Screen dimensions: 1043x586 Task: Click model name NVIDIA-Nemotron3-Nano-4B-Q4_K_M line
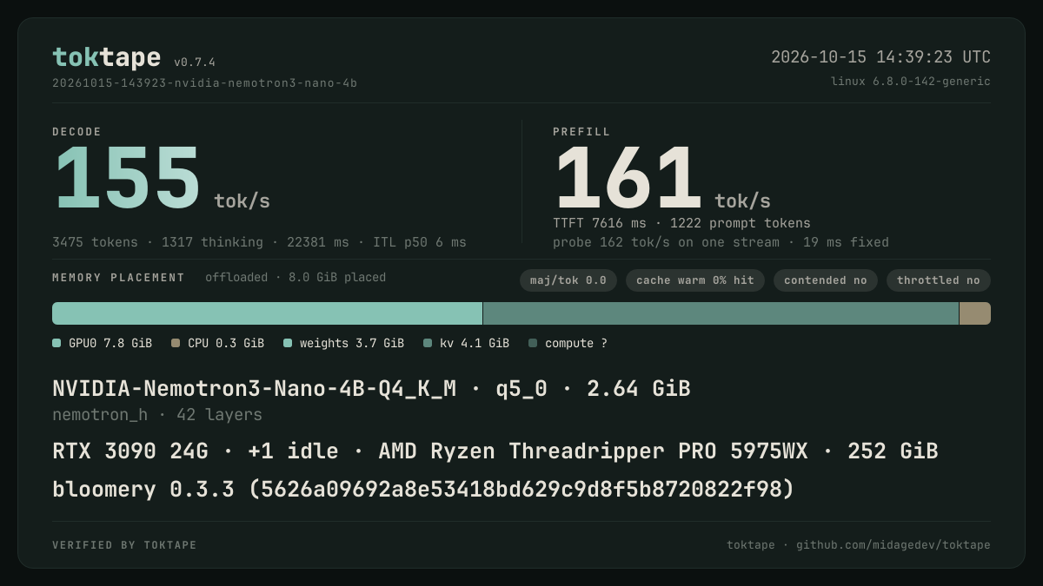pyautogui.click(x=371, y=389)
